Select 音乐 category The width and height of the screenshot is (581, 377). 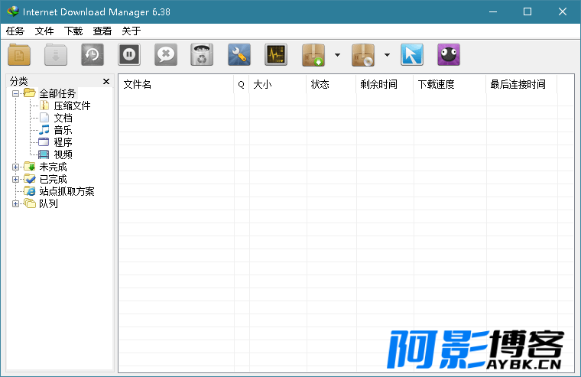click(63, 130)
